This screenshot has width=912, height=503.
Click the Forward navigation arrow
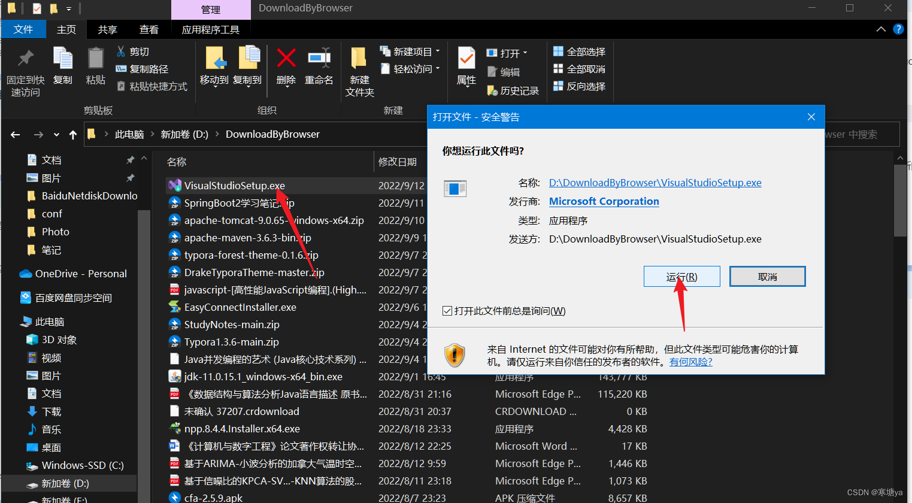[x=38, y=135]
